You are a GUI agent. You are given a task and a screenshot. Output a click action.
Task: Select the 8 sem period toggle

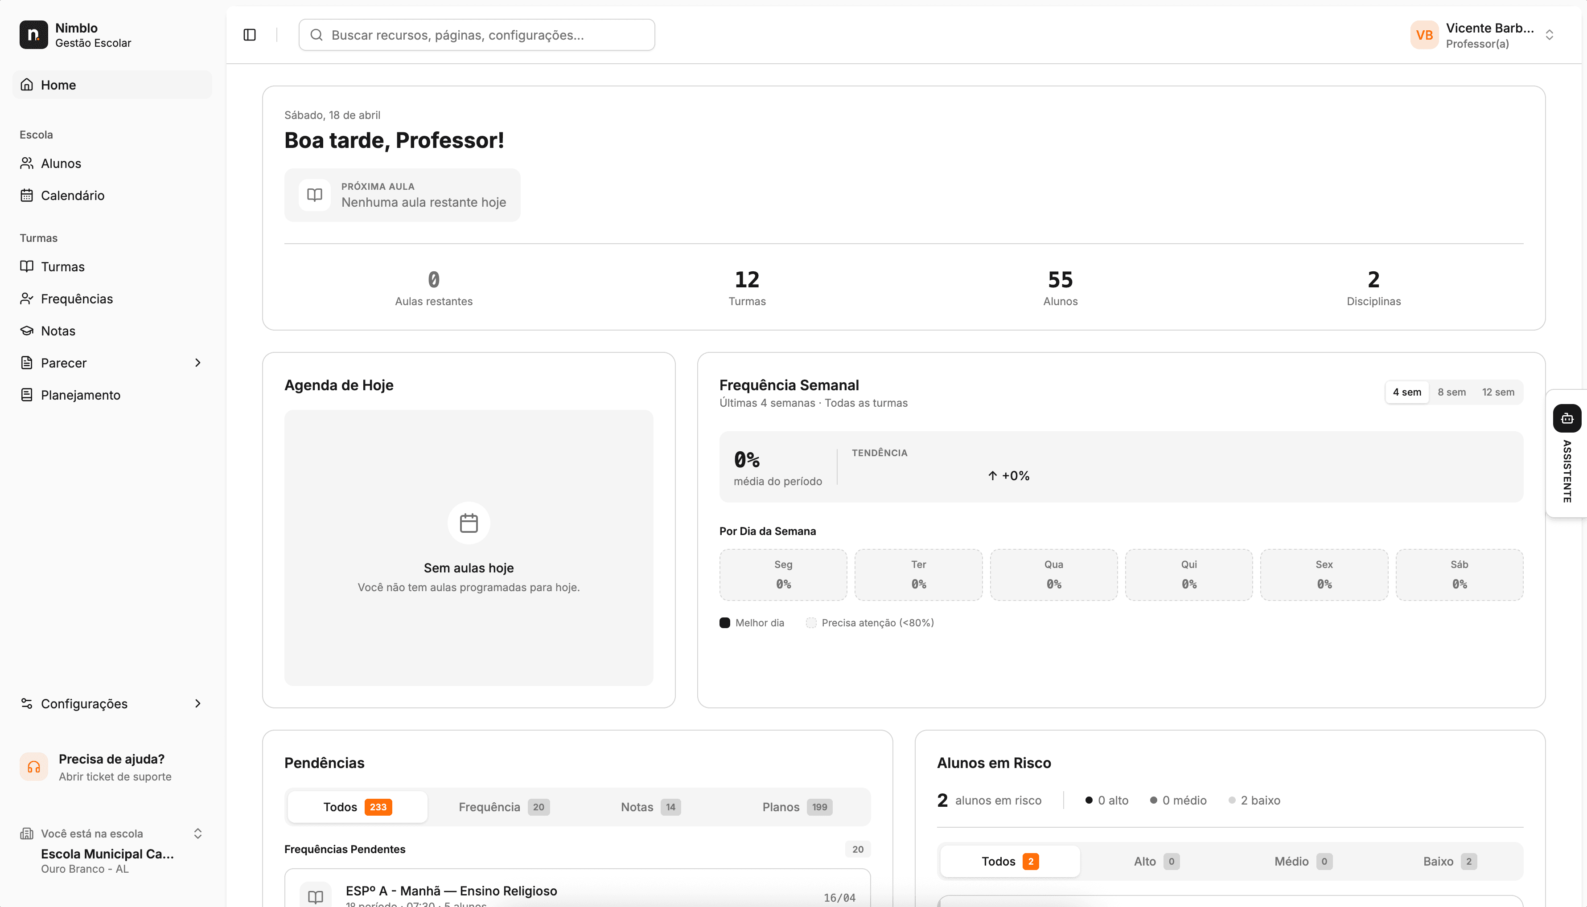(1452, 392)
